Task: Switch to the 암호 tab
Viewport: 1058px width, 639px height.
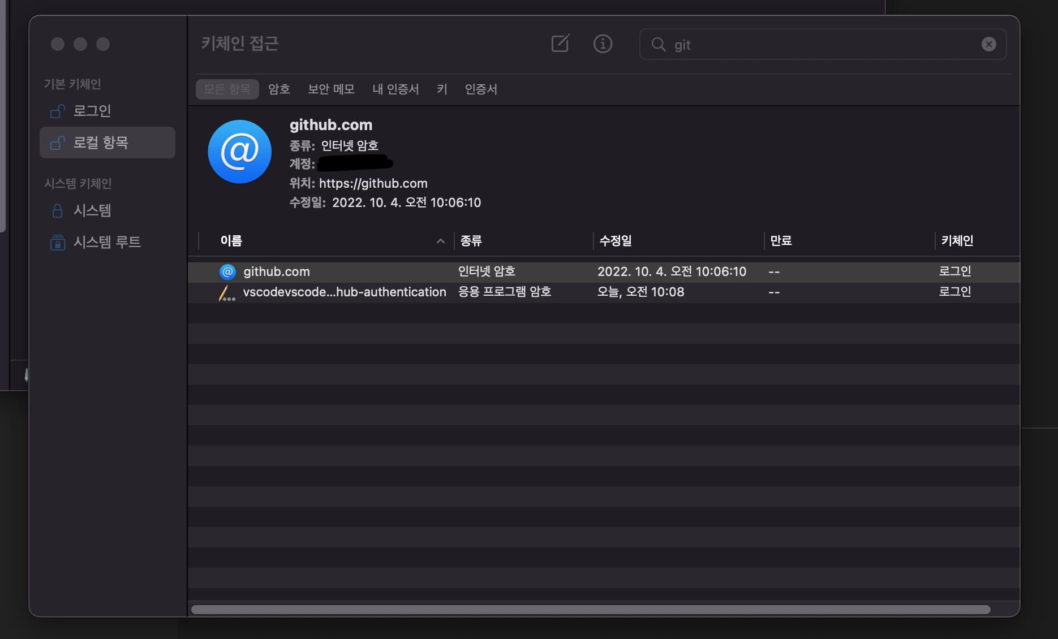Action: click(279, 89)
